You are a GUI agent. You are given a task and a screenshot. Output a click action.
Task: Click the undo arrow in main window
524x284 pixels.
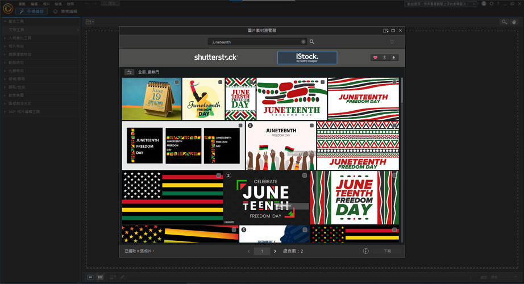coord(87,3)
